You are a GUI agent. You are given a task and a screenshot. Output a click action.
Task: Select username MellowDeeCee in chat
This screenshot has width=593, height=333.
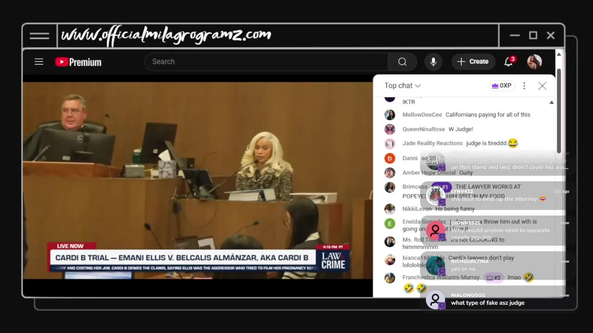(422, 115)
